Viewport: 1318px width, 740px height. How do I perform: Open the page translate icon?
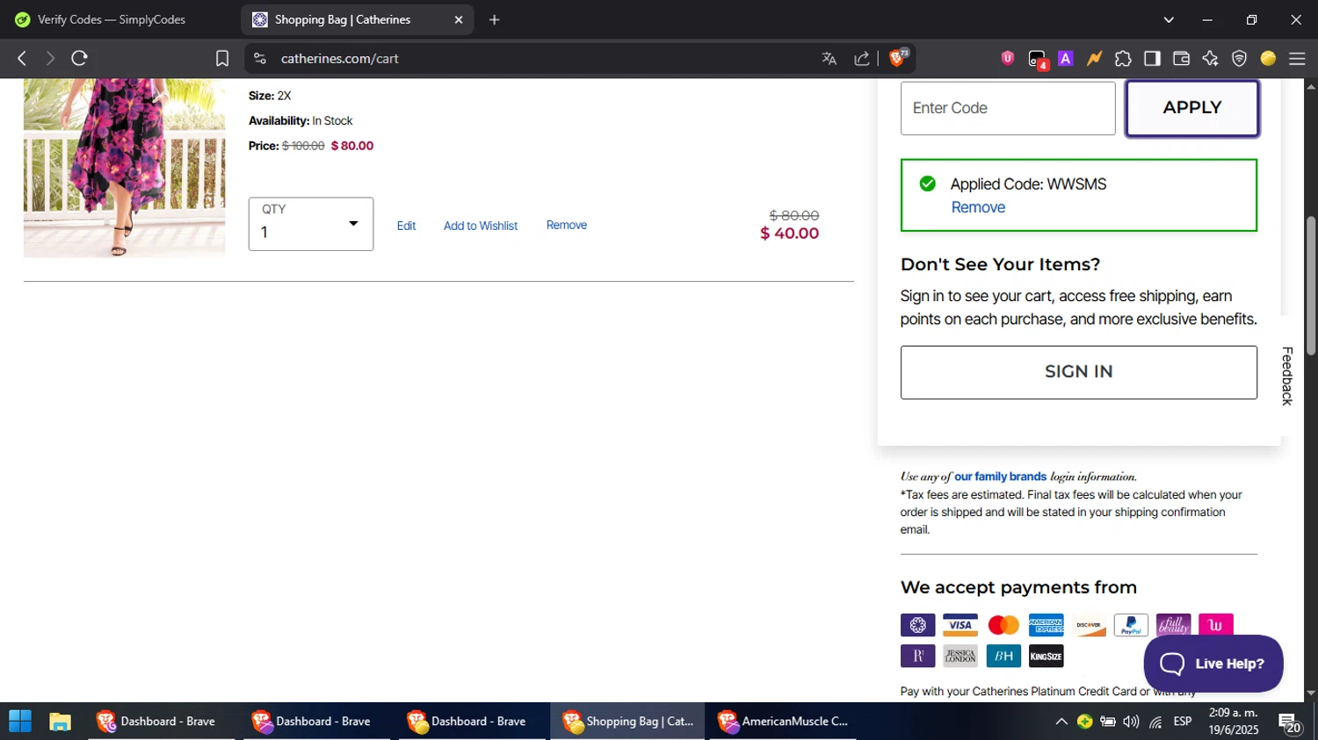829,58
